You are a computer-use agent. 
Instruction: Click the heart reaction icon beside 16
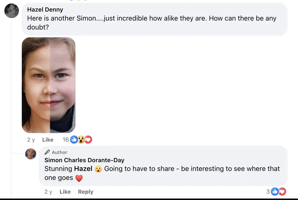click(88, 140)
